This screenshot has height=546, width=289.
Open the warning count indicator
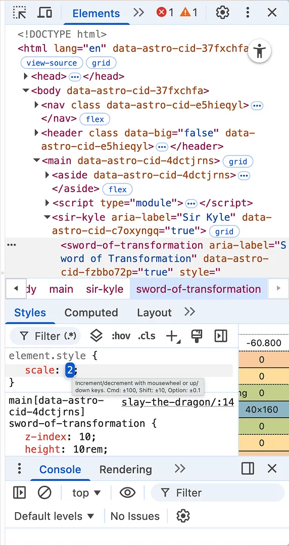pyautogui.click(x=189, y=13)
